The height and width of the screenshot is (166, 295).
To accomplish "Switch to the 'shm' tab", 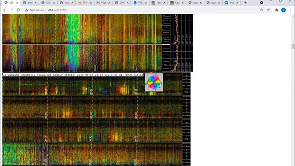I will pyautogui.click(x=30, y=3).
